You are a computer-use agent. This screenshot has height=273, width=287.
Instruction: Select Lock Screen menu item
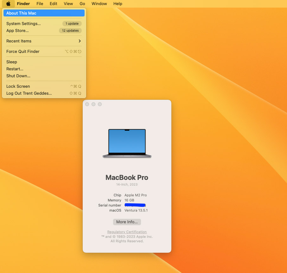pyautogui.click(x=44, y=86)
